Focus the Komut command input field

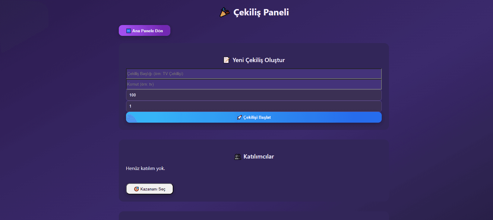[x=254, y=84]
